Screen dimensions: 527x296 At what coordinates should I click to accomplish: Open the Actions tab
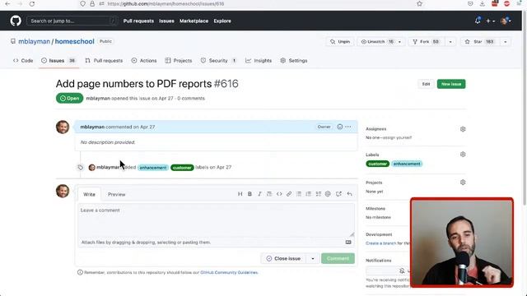point(144,61)
